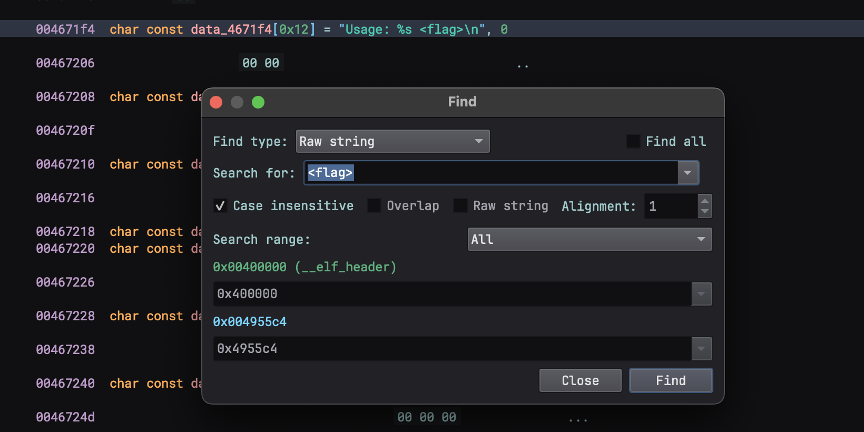This screenshot has width=864, height=432.
Task: Click address 0046724d in the listing
Action: [x=65, y=417]
